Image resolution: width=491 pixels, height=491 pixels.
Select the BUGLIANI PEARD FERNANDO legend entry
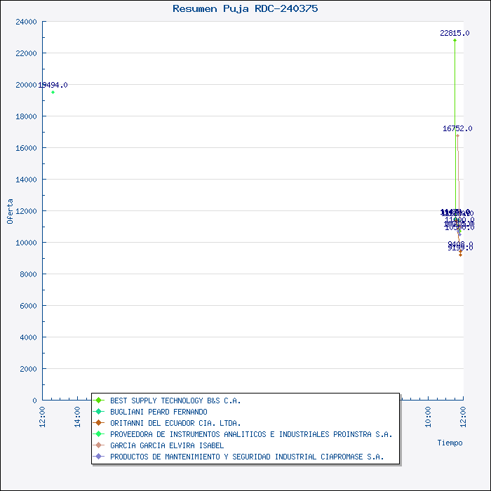click(159, 412)
